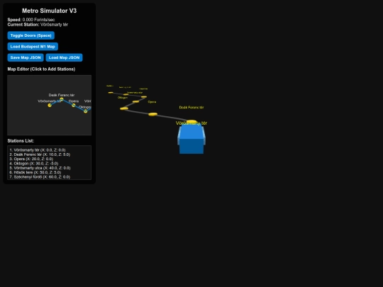The height and width of the screenshot is (287, 383).
Task: Click Deák Ferenc tér label in map editor
Action: click(62, 95)
